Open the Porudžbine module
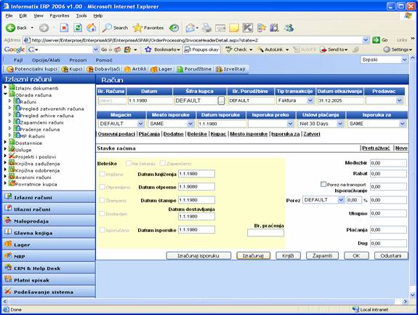 pos(194,69)
